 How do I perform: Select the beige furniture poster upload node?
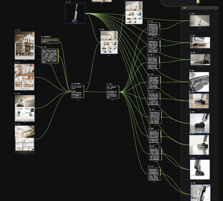coord(25,45)
